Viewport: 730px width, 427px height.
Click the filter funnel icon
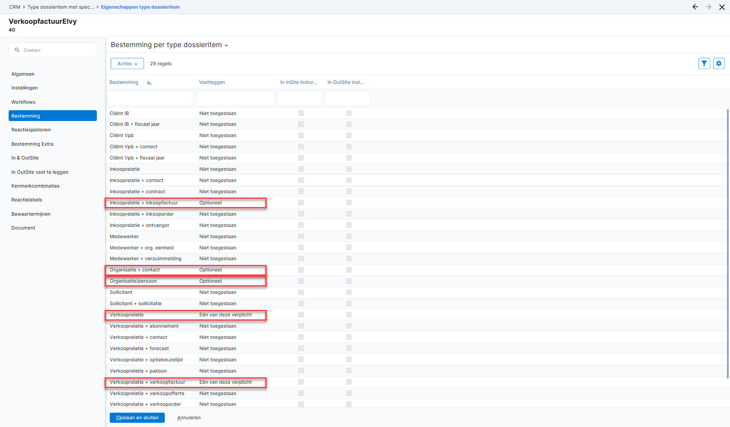[704, 64]
